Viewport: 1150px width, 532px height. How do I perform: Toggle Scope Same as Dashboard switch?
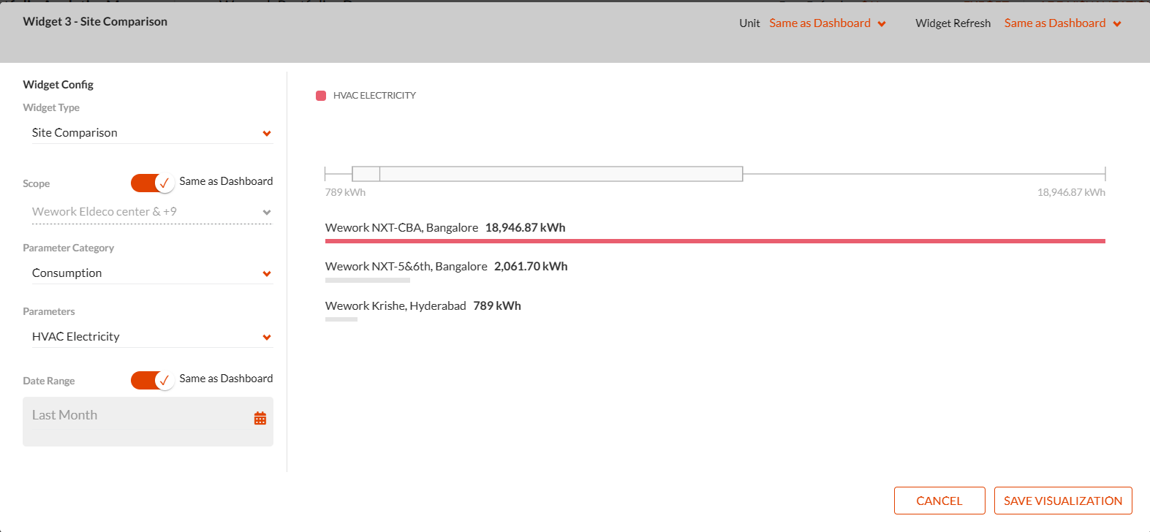153,183
